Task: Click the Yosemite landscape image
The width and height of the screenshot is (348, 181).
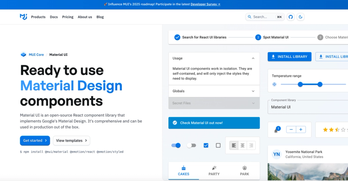Action: pyautogui.click(x=308, y=172)
